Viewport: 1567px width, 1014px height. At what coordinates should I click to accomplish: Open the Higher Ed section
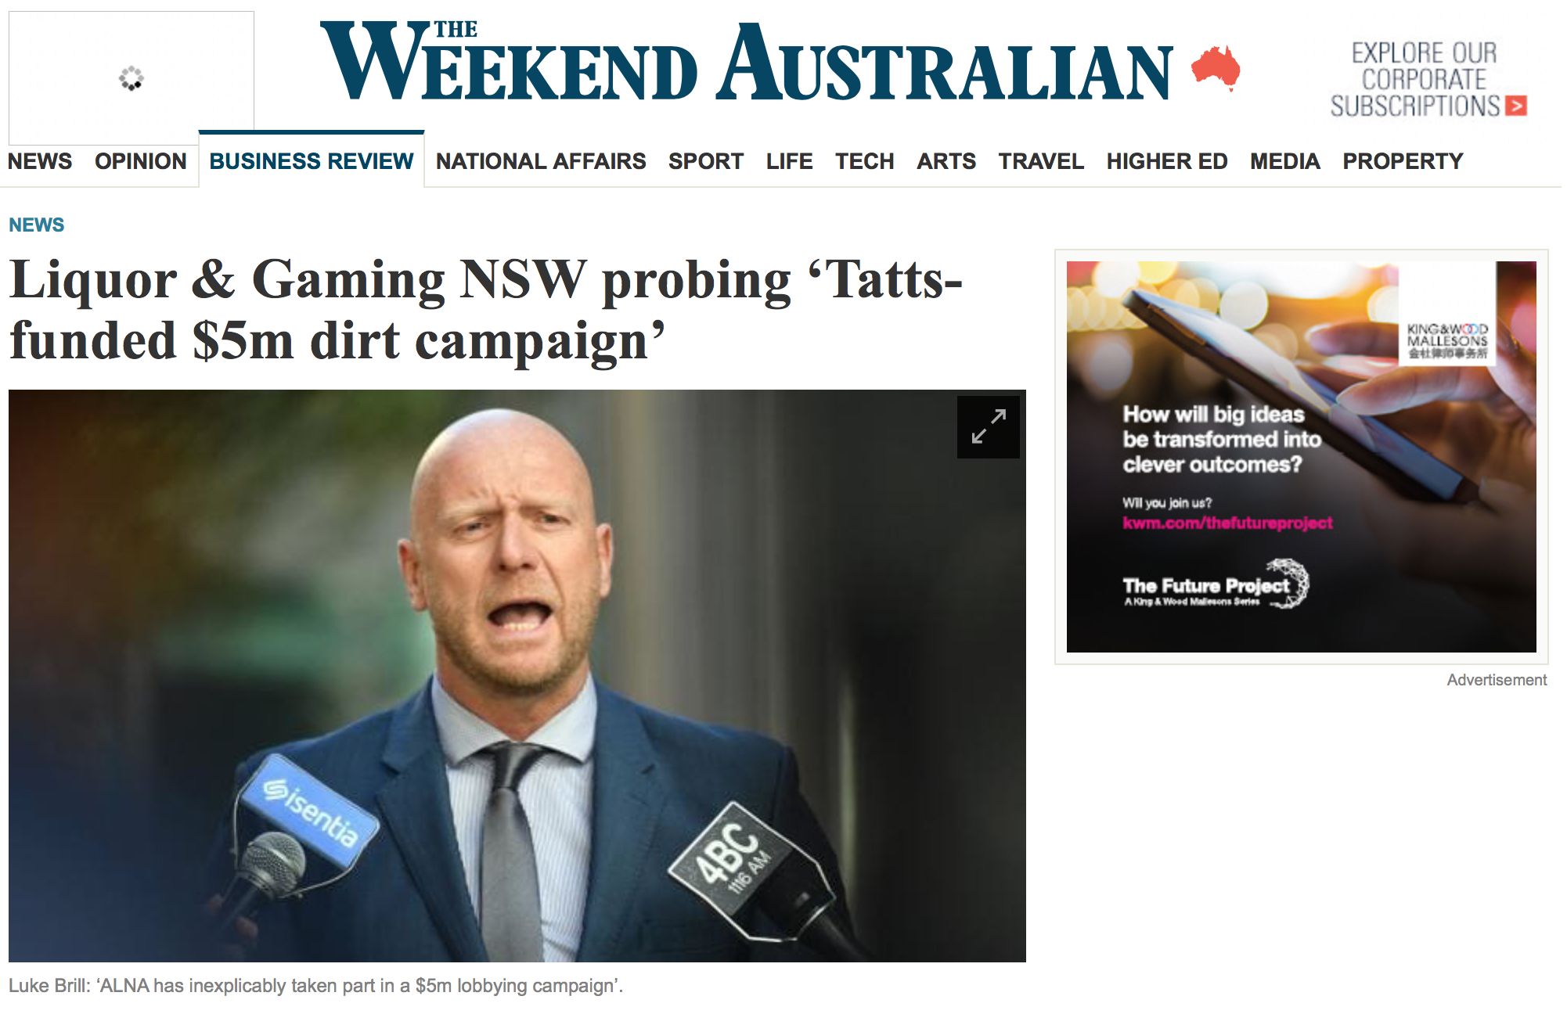pos(1167,161)
